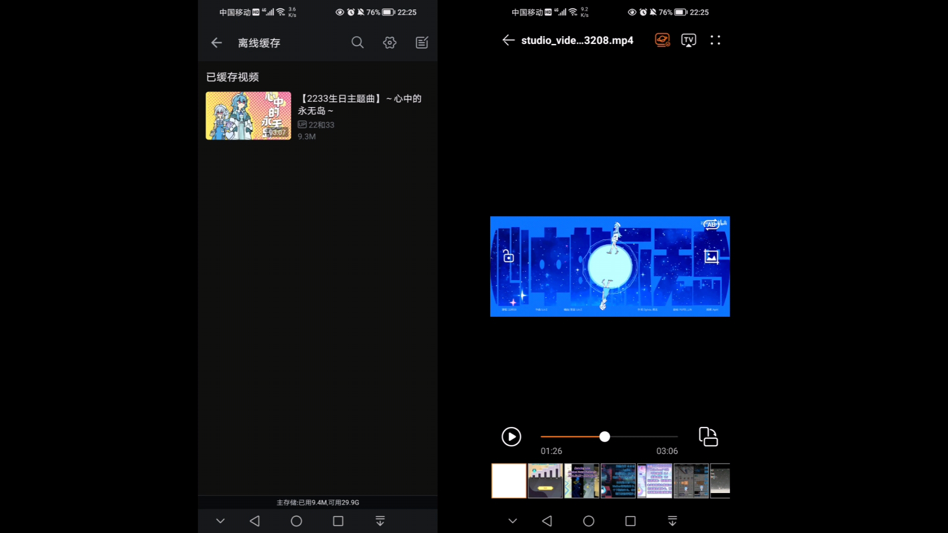Select the sixth gray filmstrip thumbnail
The height and width of the screenshot is (533, 948).
point(691,481)
